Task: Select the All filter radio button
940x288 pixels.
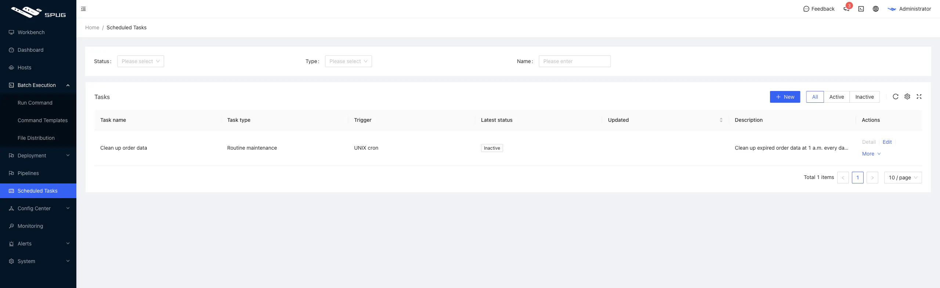Action: click(x=815, y=97)
